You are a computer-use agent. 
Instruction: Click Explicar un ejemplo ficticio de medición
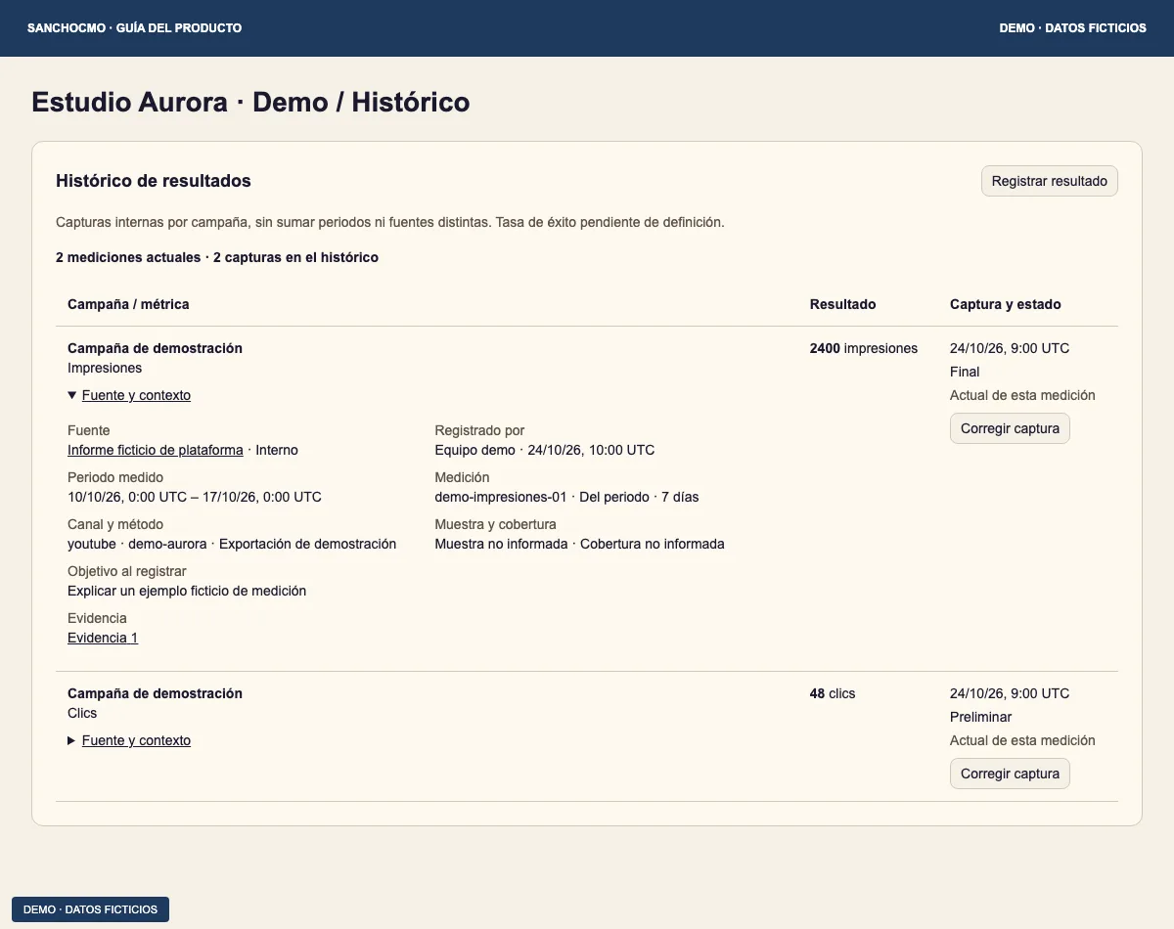(x=187, y=591)
